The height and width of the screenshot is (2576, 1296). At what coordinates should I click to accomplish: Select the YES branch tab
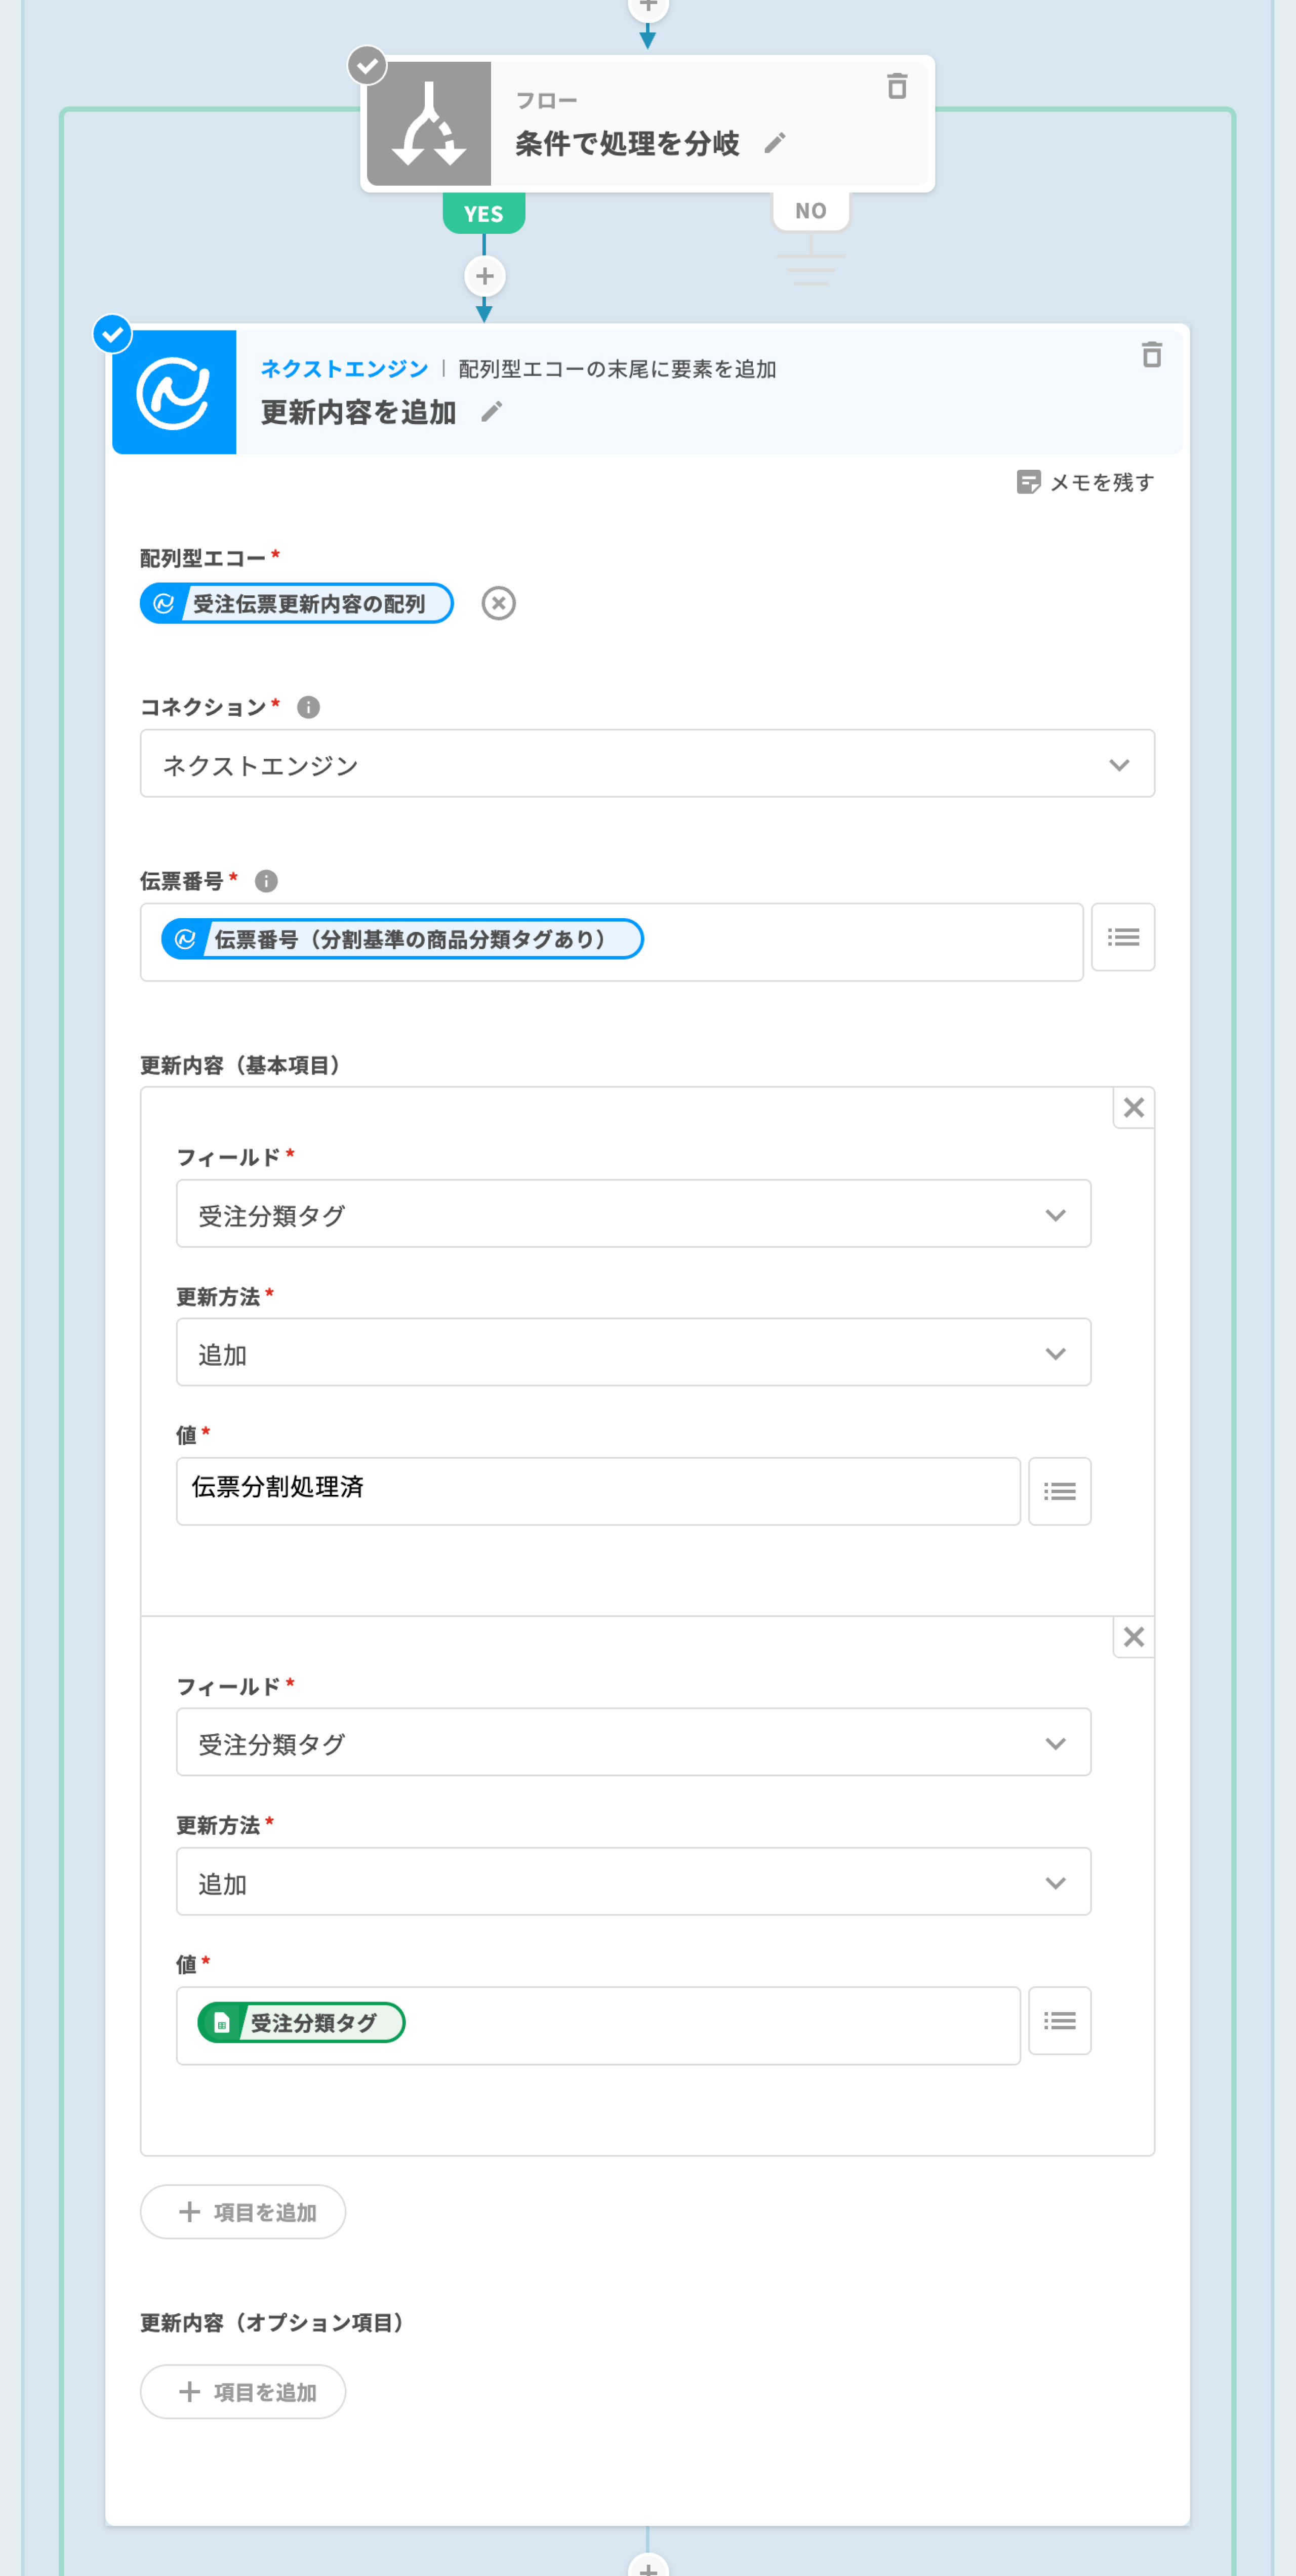tap(484, 213)
